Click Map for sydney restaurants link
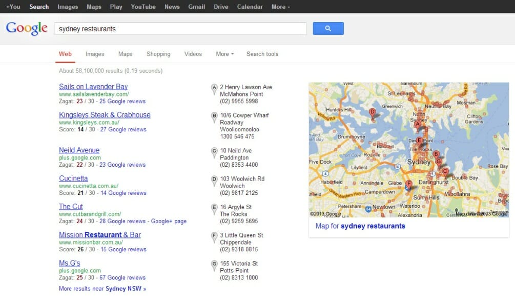Image resolution: width=515 pixels, height=299 pixels. (x=360, y=226)
